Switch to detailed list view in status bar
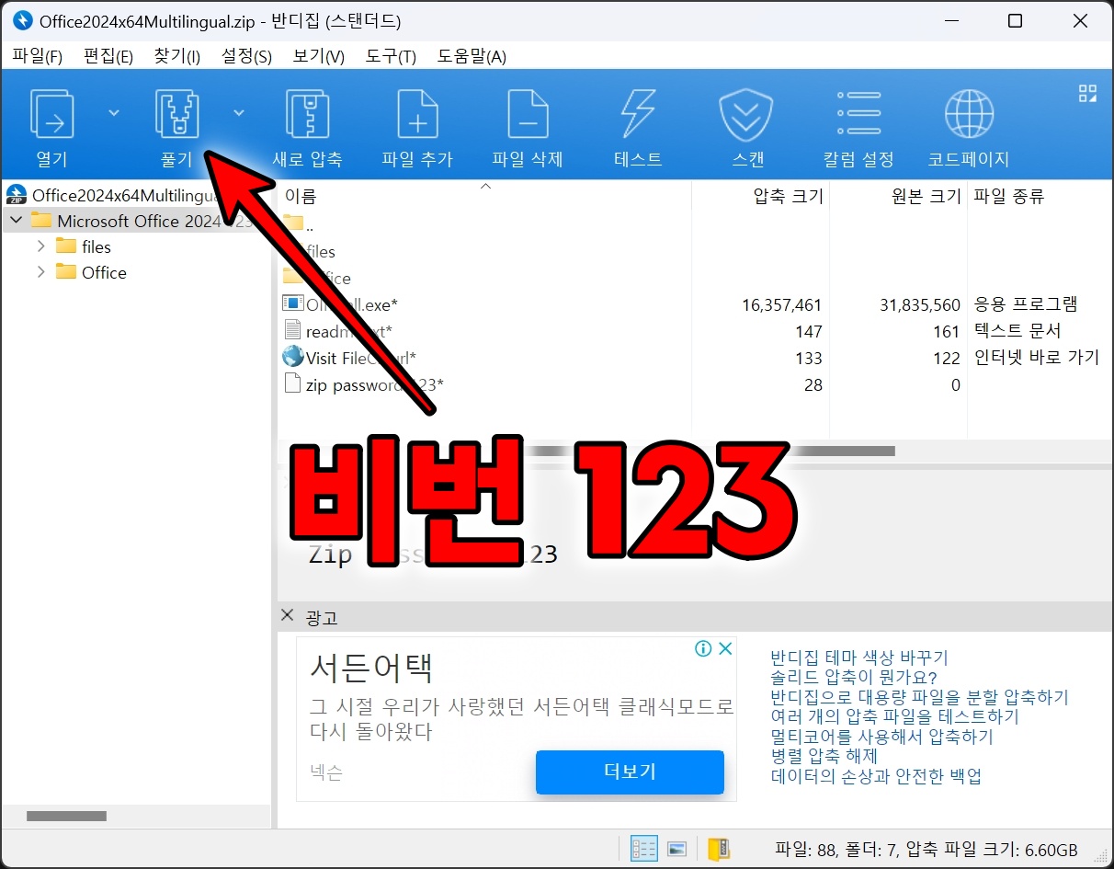 click(x=643, y=849)
